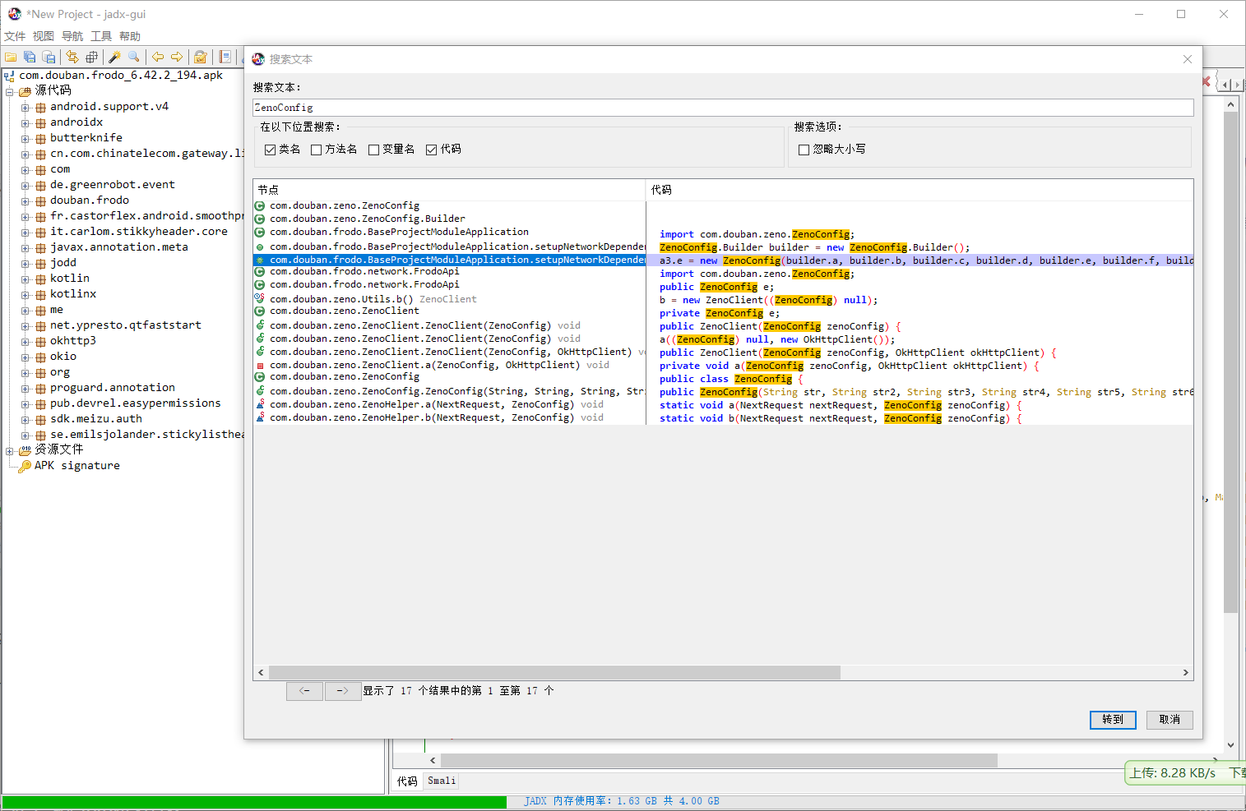The height and width of the screenshot is (811, 1246).
Task: Toggle the 代码 search checkbox
Action: coord(431,150)
